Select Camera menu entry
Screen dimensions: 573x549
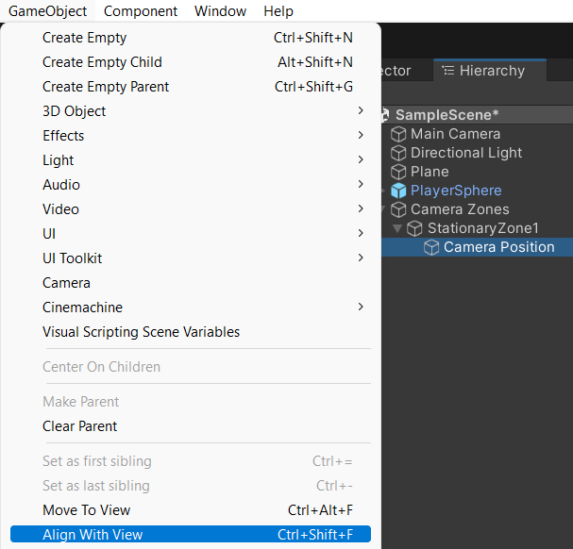tap(191, 283)
